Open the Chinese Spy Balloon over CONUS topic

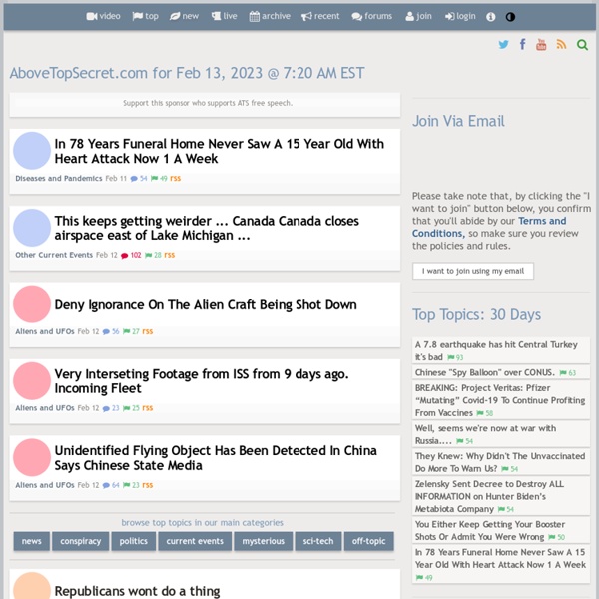[x=485, y=372]
